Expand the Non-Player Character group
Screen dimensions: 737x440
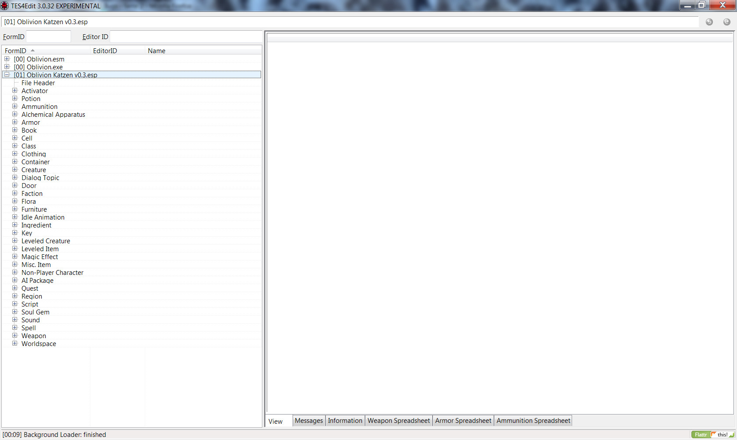point(15,272)
